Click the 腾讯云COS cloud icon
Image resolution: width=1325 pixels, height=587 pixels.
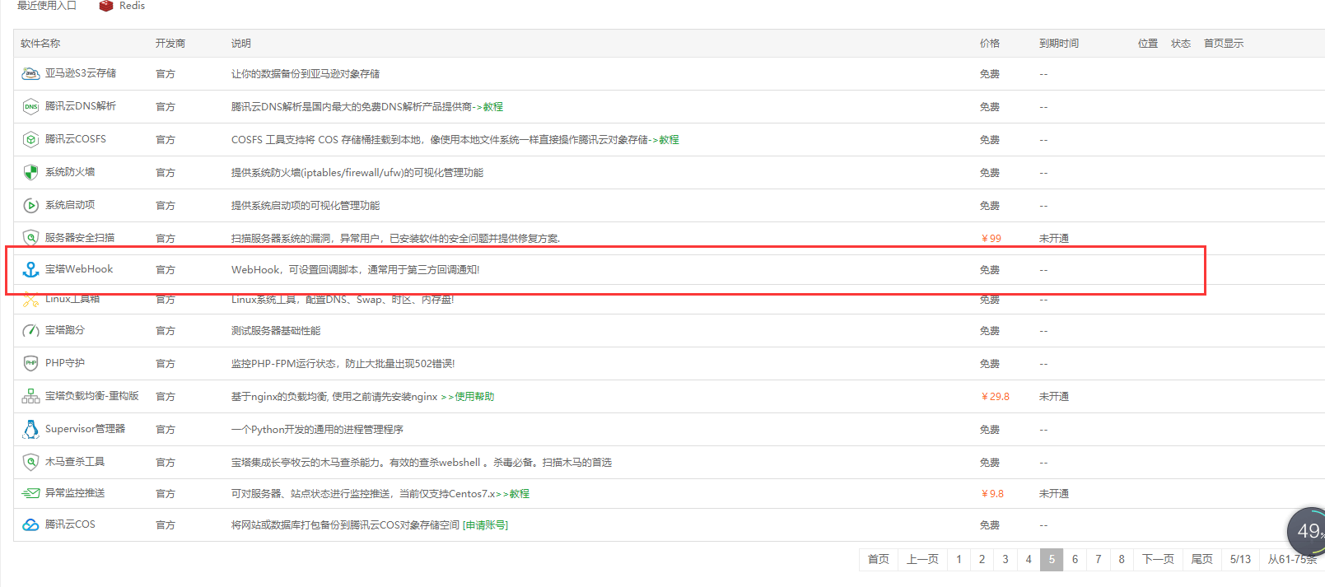(x=30, y=524)
